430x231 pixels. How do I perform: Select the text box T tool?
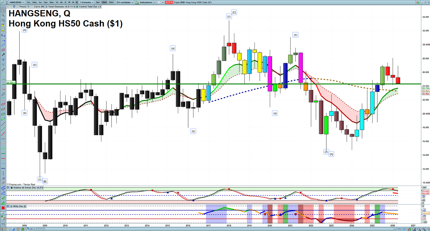click(x=3, y=60)
